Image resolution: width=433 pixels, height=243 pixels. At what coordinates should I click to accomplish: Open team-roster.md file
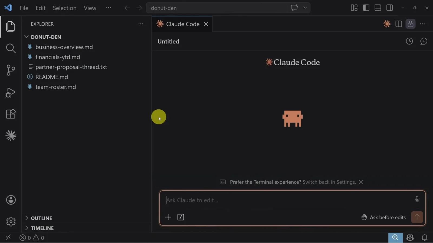pos(56,87)
